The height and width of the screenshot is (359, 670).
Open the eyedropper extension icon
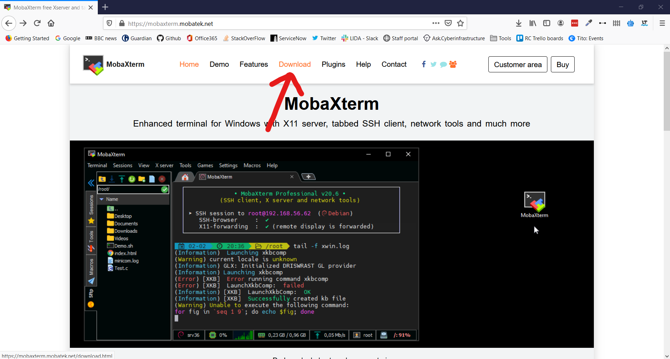coord(589,23)
